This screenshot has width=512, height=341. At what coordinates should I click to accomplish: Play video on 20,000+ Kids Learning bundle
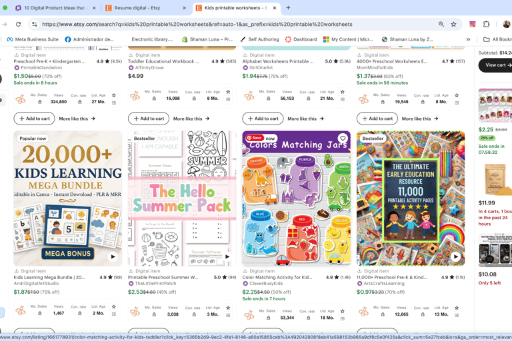[x=113, y=256]
